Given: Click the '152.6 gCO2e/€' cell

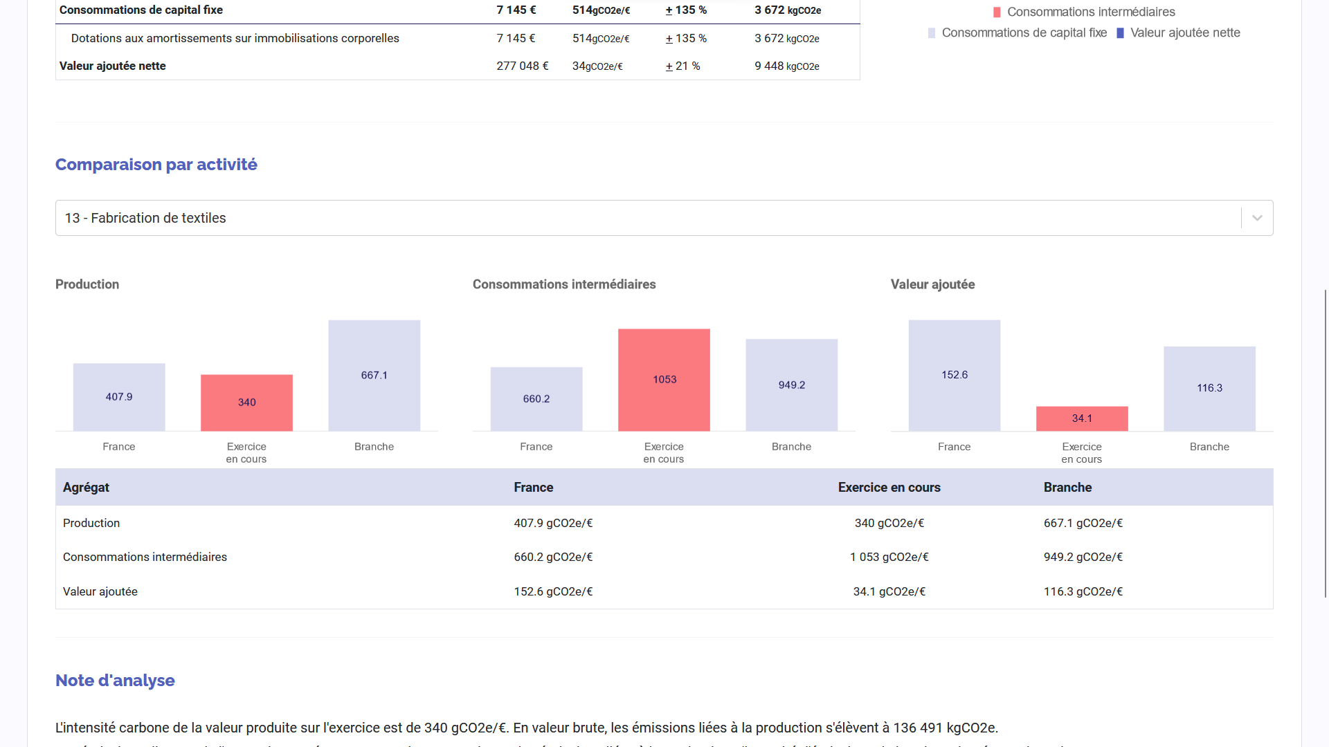Looking at the screenshot, I should [x=553, y=592].
